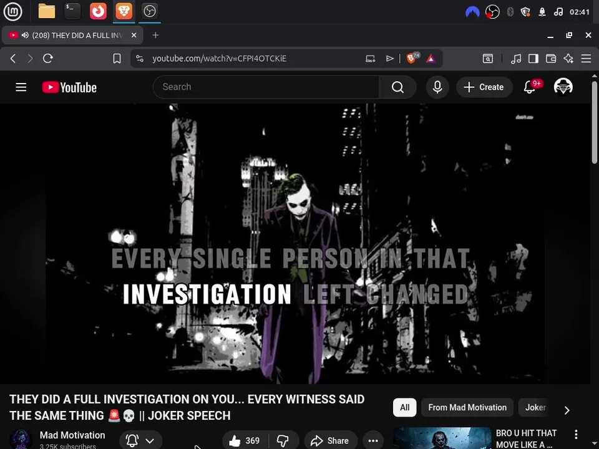The width and height of the screenshot is (599, 449).
Task: Open the notifications bell in system tray
Action: (x=542, y=12)
